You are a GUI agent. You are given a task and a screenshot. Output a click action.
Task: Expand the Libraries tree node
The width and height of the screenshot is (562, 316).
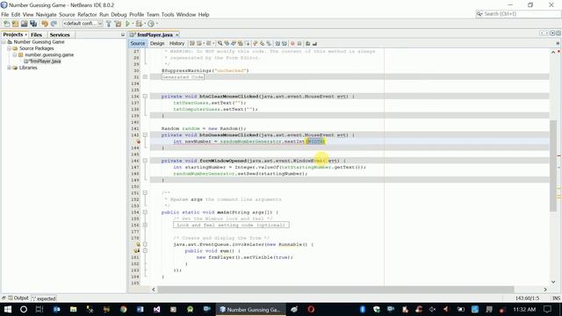click(x=10, y=68)
